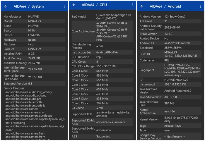Select Available Memory value 2534 MB
This screenshot has height=141, width=205.
pos(34,63)
